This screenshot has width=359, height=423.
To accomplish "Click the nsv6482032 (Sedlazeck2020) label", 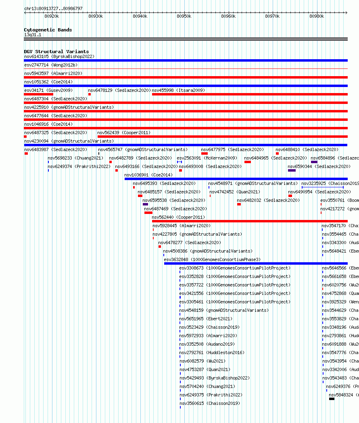I will click(x=268, y=201).
